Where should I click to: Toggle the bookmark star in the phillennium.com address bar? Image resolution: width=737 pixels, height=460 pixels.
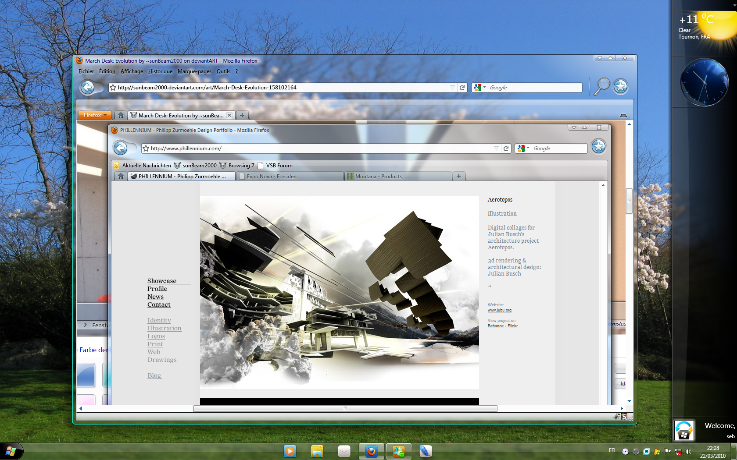click(146, 149)
